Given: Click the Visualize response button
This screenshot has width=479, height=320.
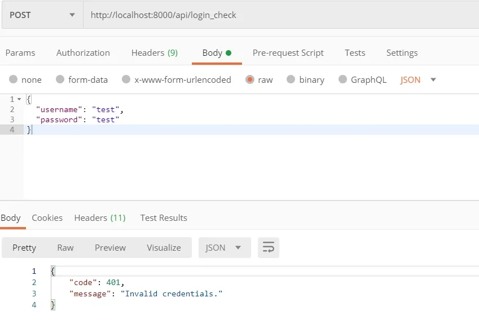Looking at the screenshot, I should point(164,247).
